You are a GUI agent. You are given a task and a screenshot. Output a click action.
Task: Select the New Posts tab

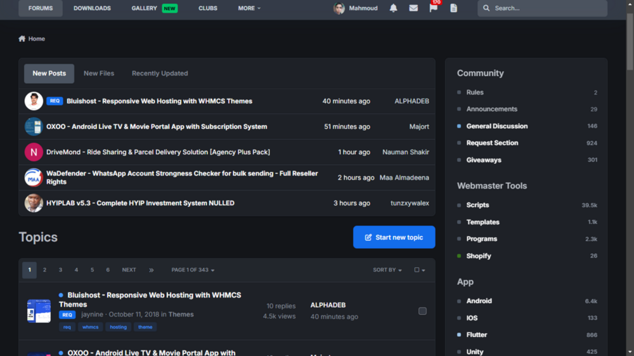coord(49,74)
